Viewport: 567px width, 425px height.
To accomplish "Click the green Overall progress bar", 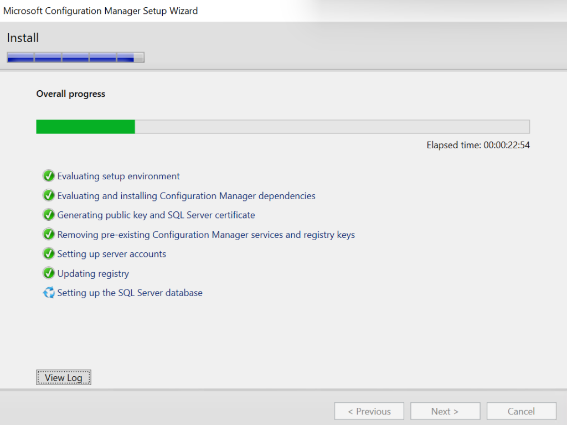I will pyautogui.click(x=86, y=127).
